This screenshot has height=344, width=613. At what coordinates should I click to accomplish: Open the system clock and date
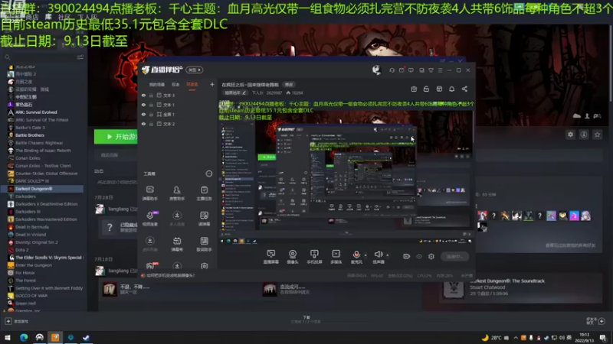click(x=584, y=337)
